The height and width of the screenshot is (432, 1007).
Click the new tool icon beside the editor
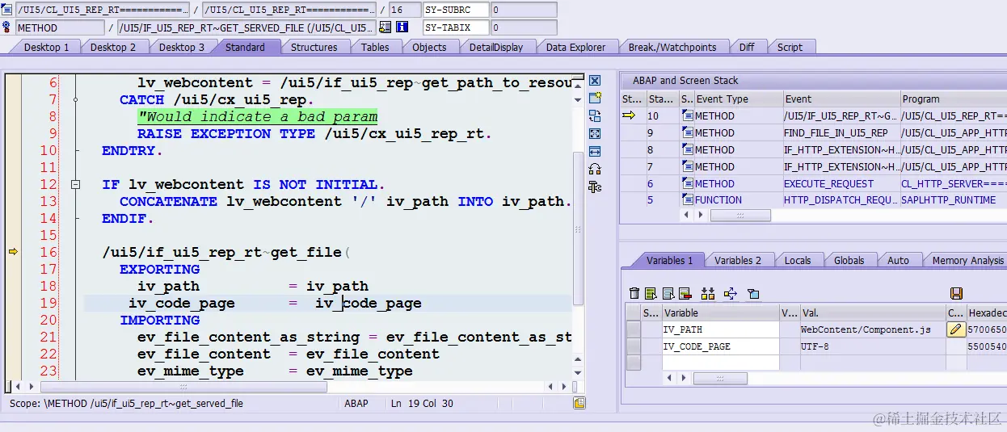click(x=595, y=99)
